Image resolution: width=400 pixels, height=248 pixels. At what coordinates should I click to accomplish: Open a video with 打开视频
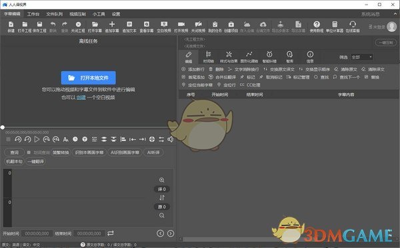[x=181, y=27]
